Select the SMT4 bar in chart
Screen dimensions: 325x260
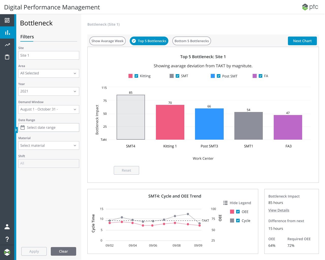(x=131, y=117)
